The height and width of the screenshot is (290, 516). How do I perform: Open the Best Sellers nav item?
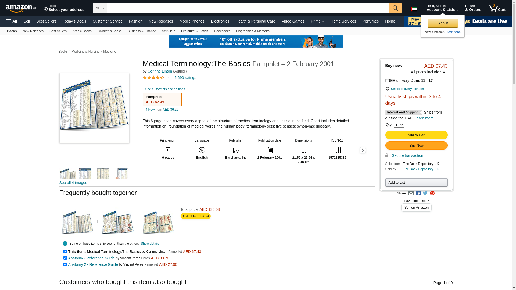[x=46, y=21]
